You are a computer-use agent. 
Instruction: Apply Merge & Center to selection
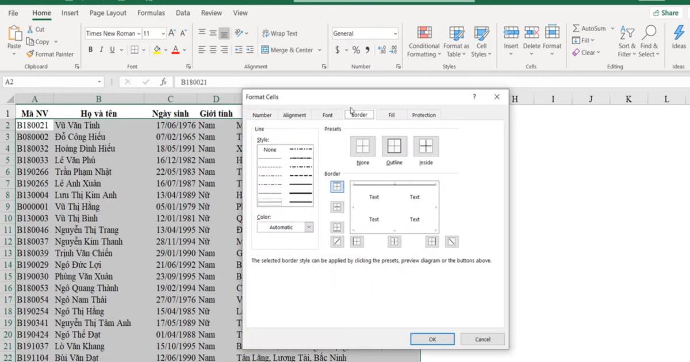pyautogui.click(x=287, y=49)
